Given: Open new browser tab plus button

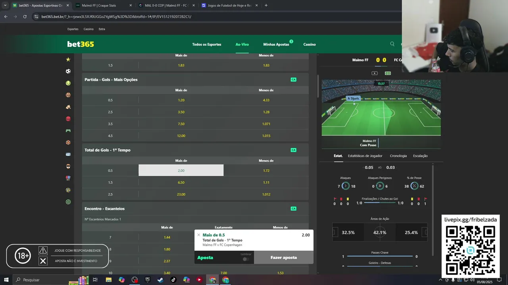Looking at the screenshot, I should click(266, 6).
